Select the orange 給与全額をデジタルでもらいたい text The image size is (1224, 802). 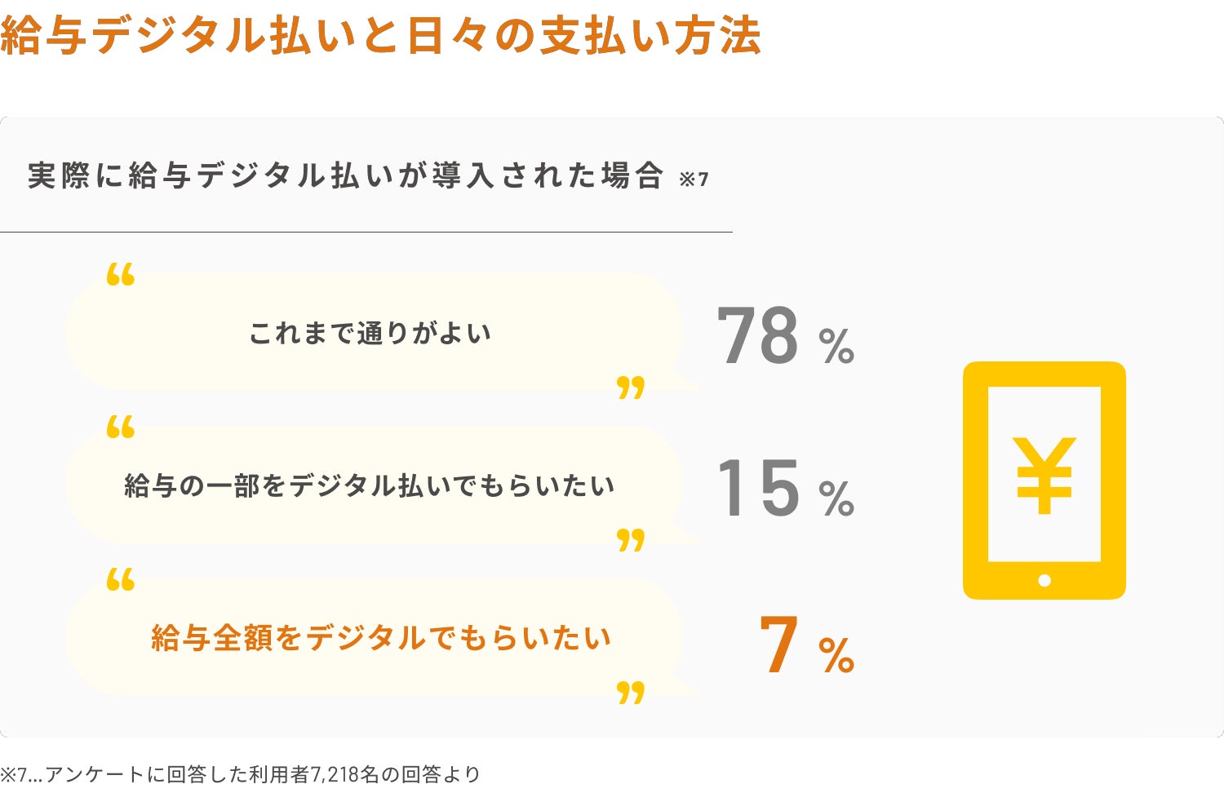click(x=381, y=638)
